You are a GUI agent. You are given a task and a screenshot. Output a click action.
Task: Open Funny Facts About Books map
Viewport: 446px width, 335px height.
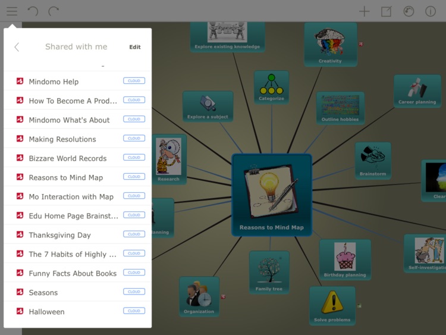(x=77, y=273)
